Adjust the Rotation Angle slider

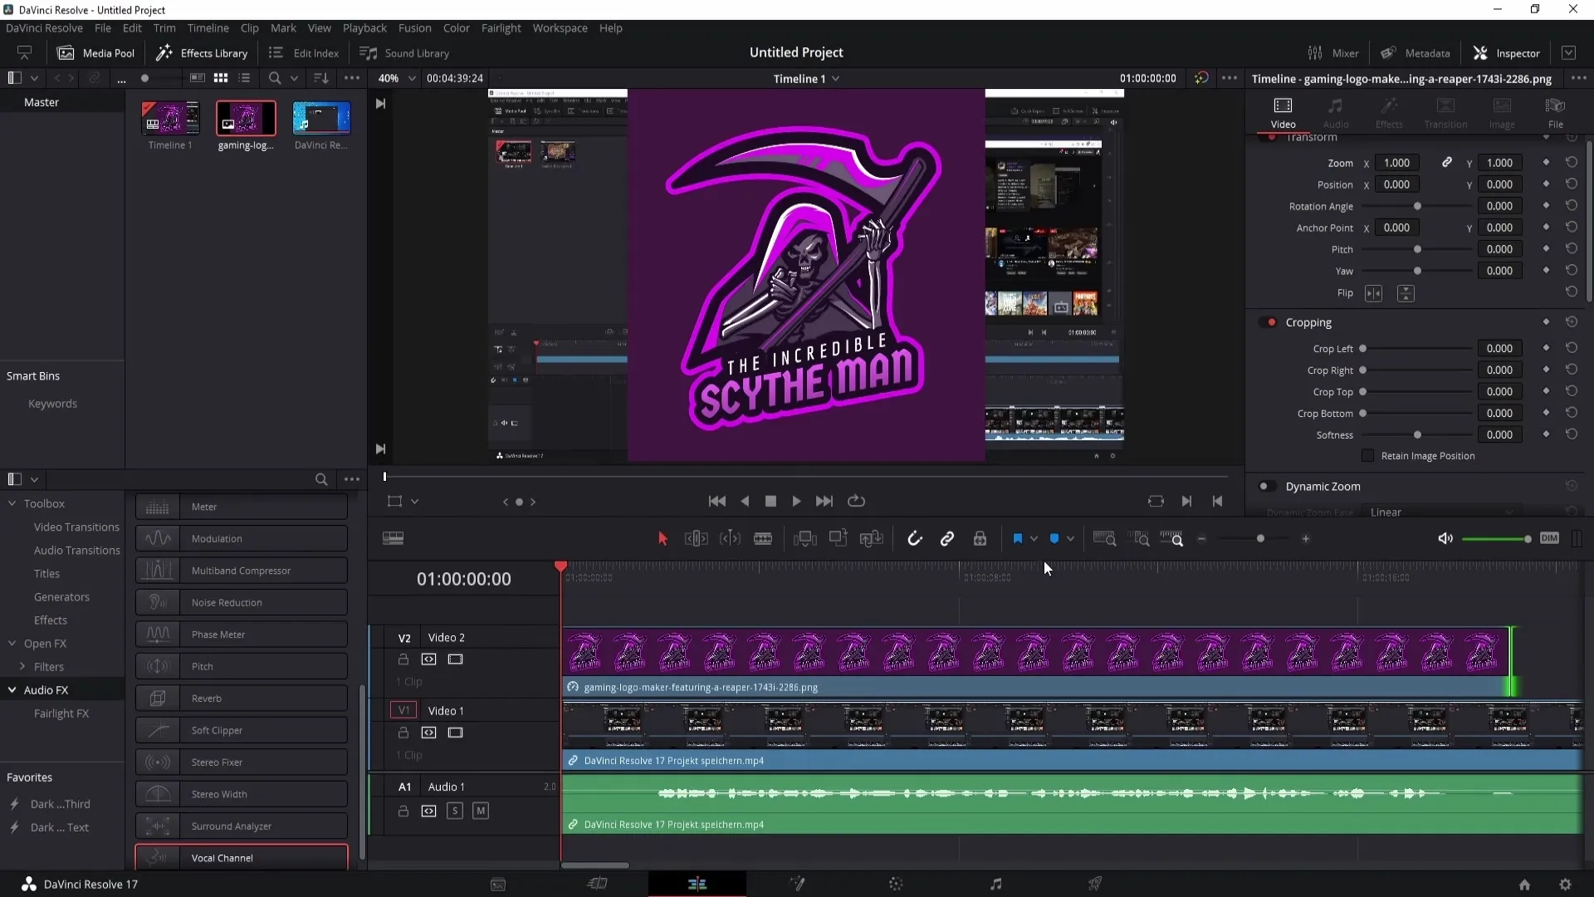[x=1416, y=206]
